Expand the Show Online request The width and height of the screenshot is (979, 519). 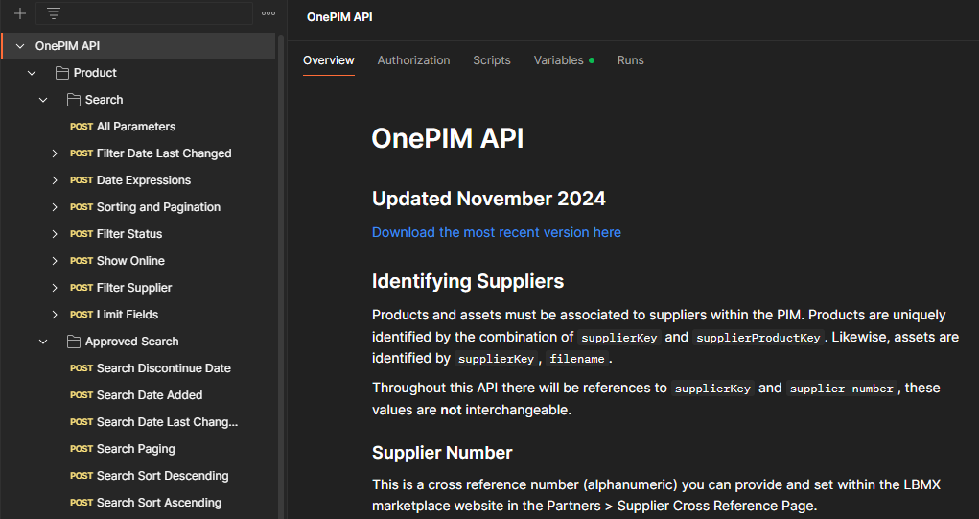click(55, 261)
